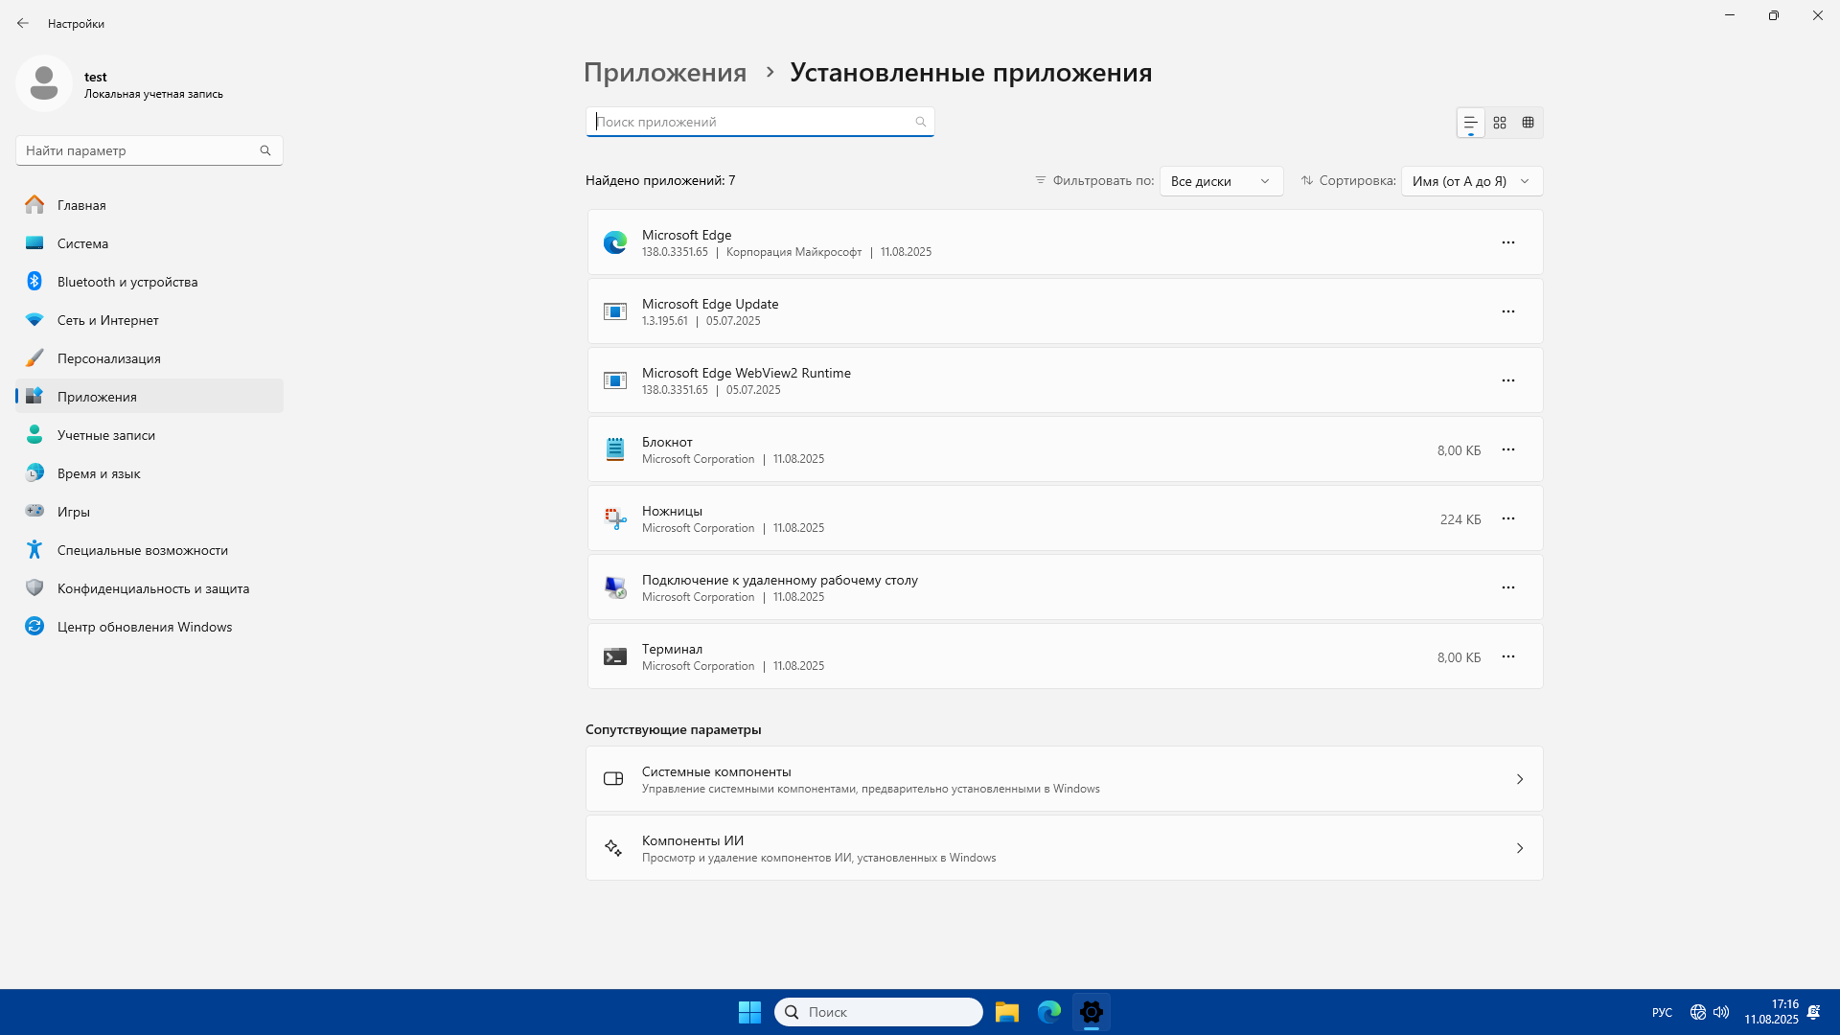Open more options for Edge WebView2 Runtime
Image resolution: width=1840 pixels, height=1035 pixels.
[1508, 380]
